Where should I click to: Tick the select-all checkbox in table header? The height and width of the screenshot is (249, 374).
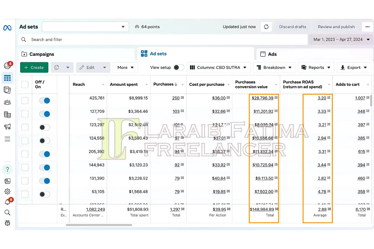click(25, 84)
